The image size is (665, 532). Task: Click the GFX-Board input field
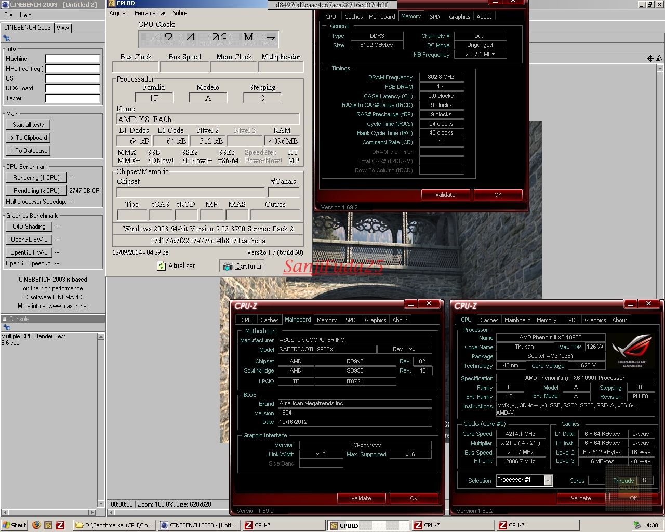pos(72,88)
